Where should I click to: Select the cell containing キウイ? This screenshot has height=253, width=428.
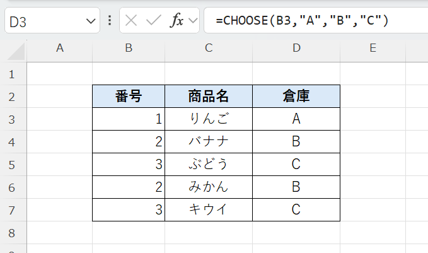tap(208, 209)
